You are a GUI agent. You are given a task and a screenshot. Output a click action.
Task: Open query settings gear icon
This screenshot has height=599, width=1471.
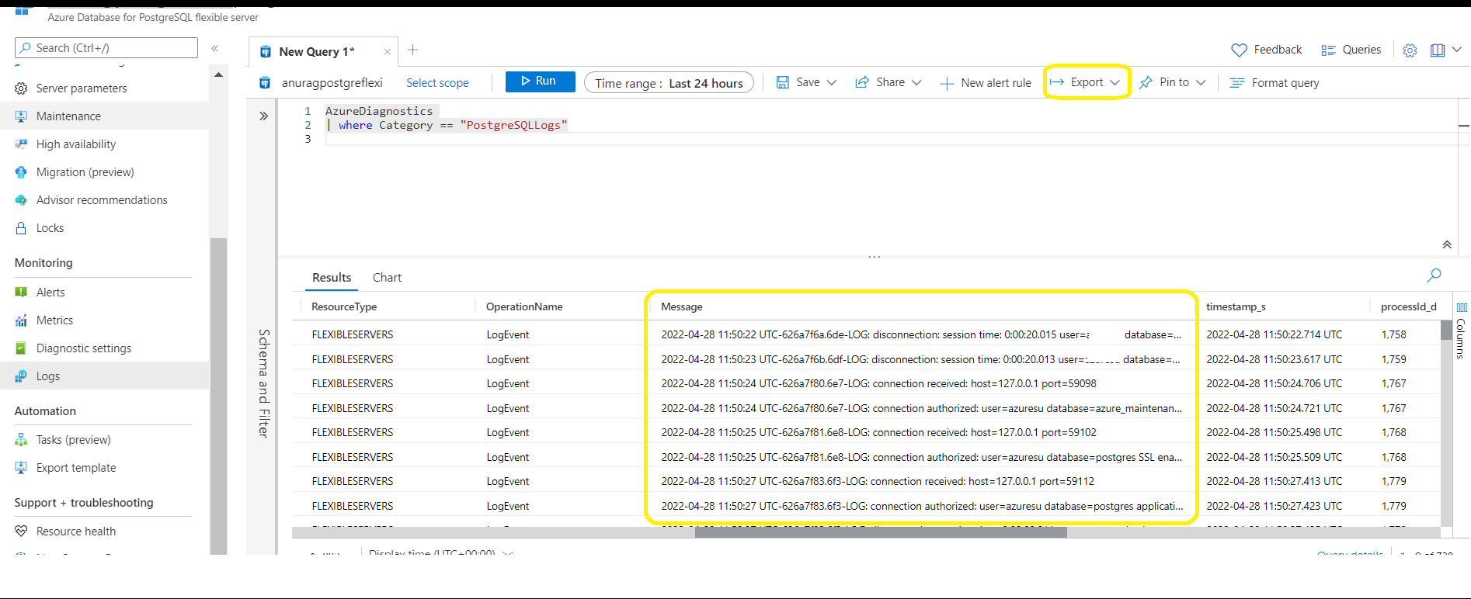pos(1410,50)
